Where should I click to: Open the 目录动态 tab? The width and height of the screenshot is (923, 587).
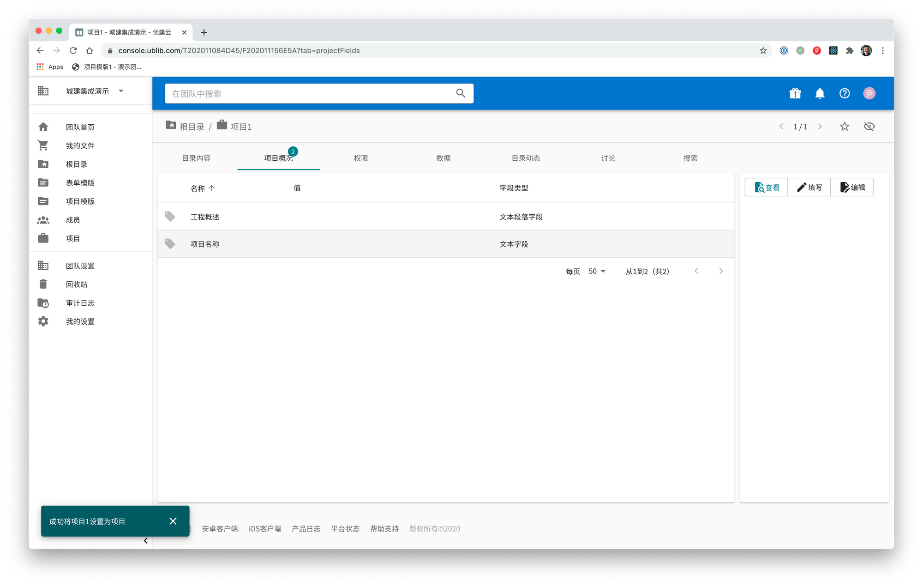[x=525, y=158]
